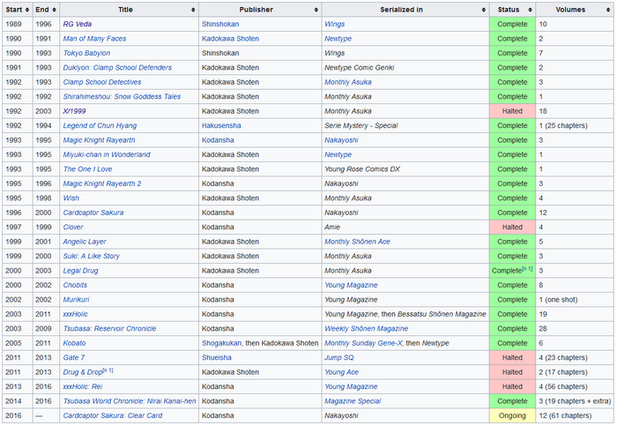This screenshot has width=617, height=426.
Task: Open the Wish title link
Action: pyautogui.click(x=71, y=198)
